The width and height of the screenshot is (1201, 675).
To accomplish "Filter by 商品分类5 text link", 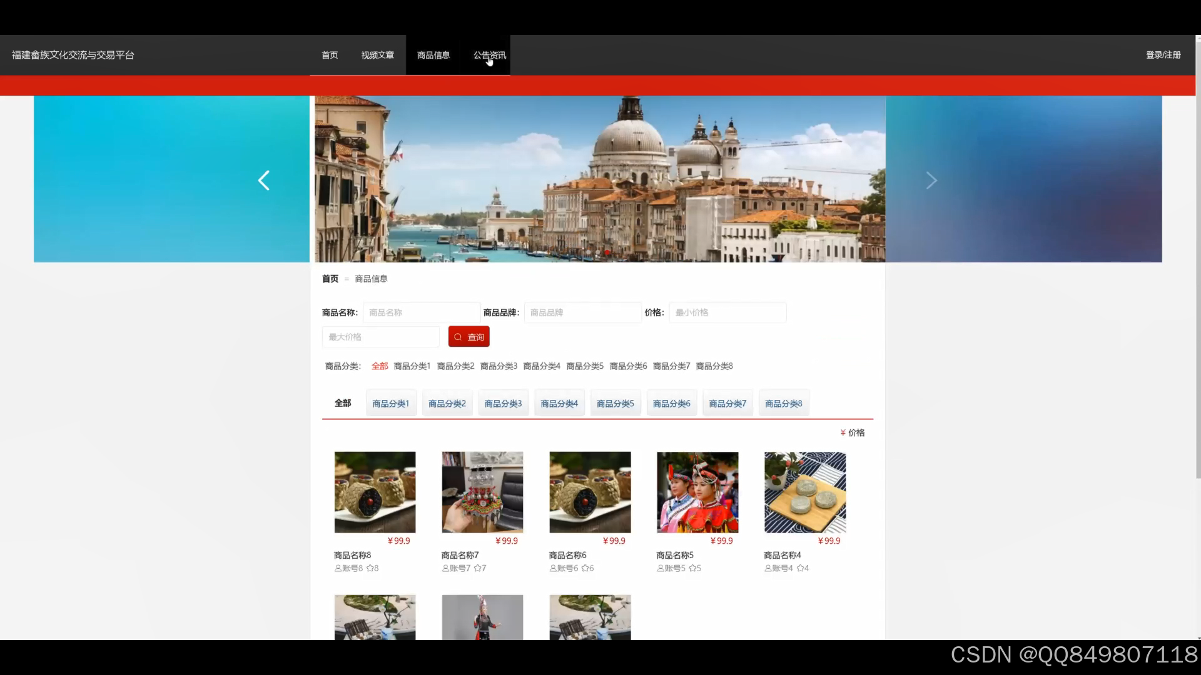I will 585,366.
